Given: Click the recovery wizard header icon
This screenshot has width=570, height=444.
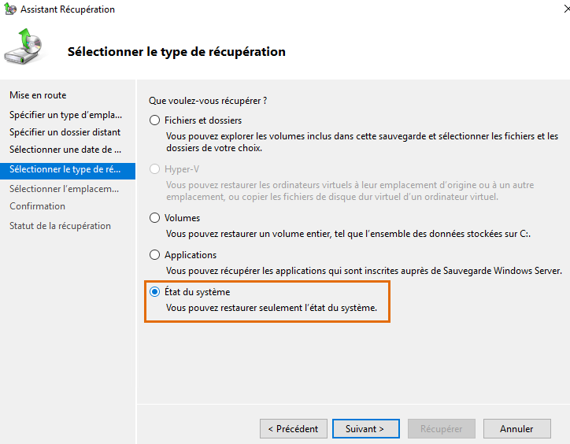Looking at the screenshot, I should (x=27, y=50).
